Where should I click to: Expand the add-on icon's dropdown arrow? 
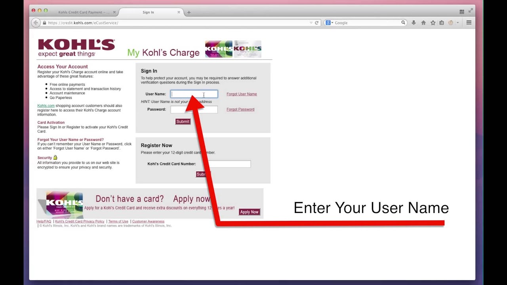click(x=457, y=23)
